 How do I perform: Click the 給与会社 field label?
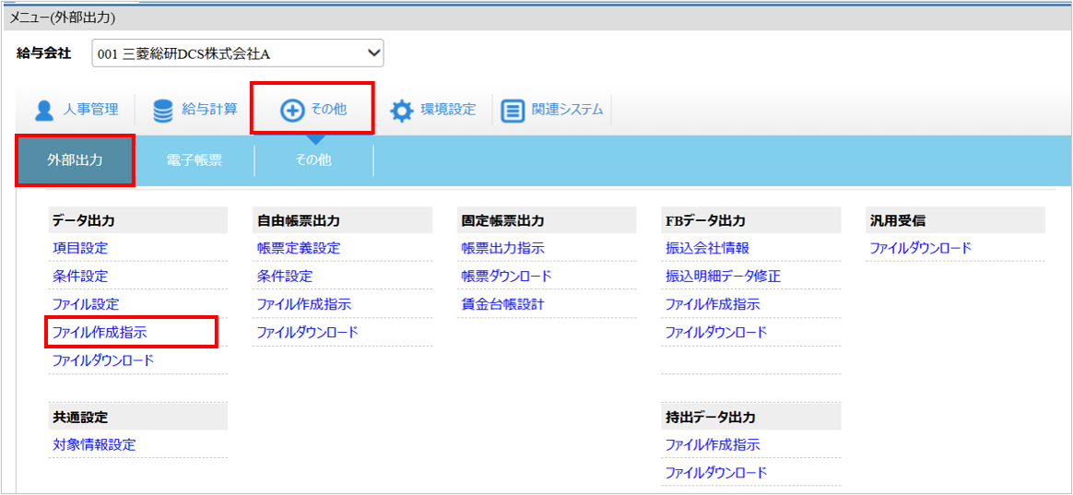pyautogui.click(x=44, y=53)
